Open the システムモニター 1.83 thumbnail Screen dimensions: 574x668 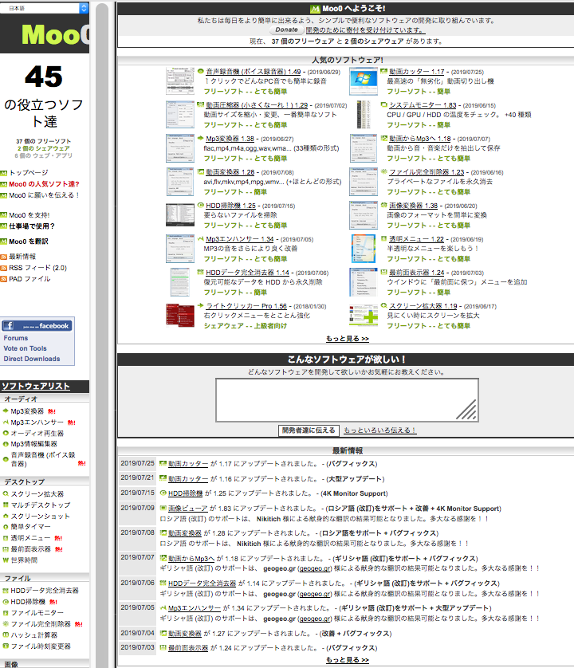coord(363,115)
